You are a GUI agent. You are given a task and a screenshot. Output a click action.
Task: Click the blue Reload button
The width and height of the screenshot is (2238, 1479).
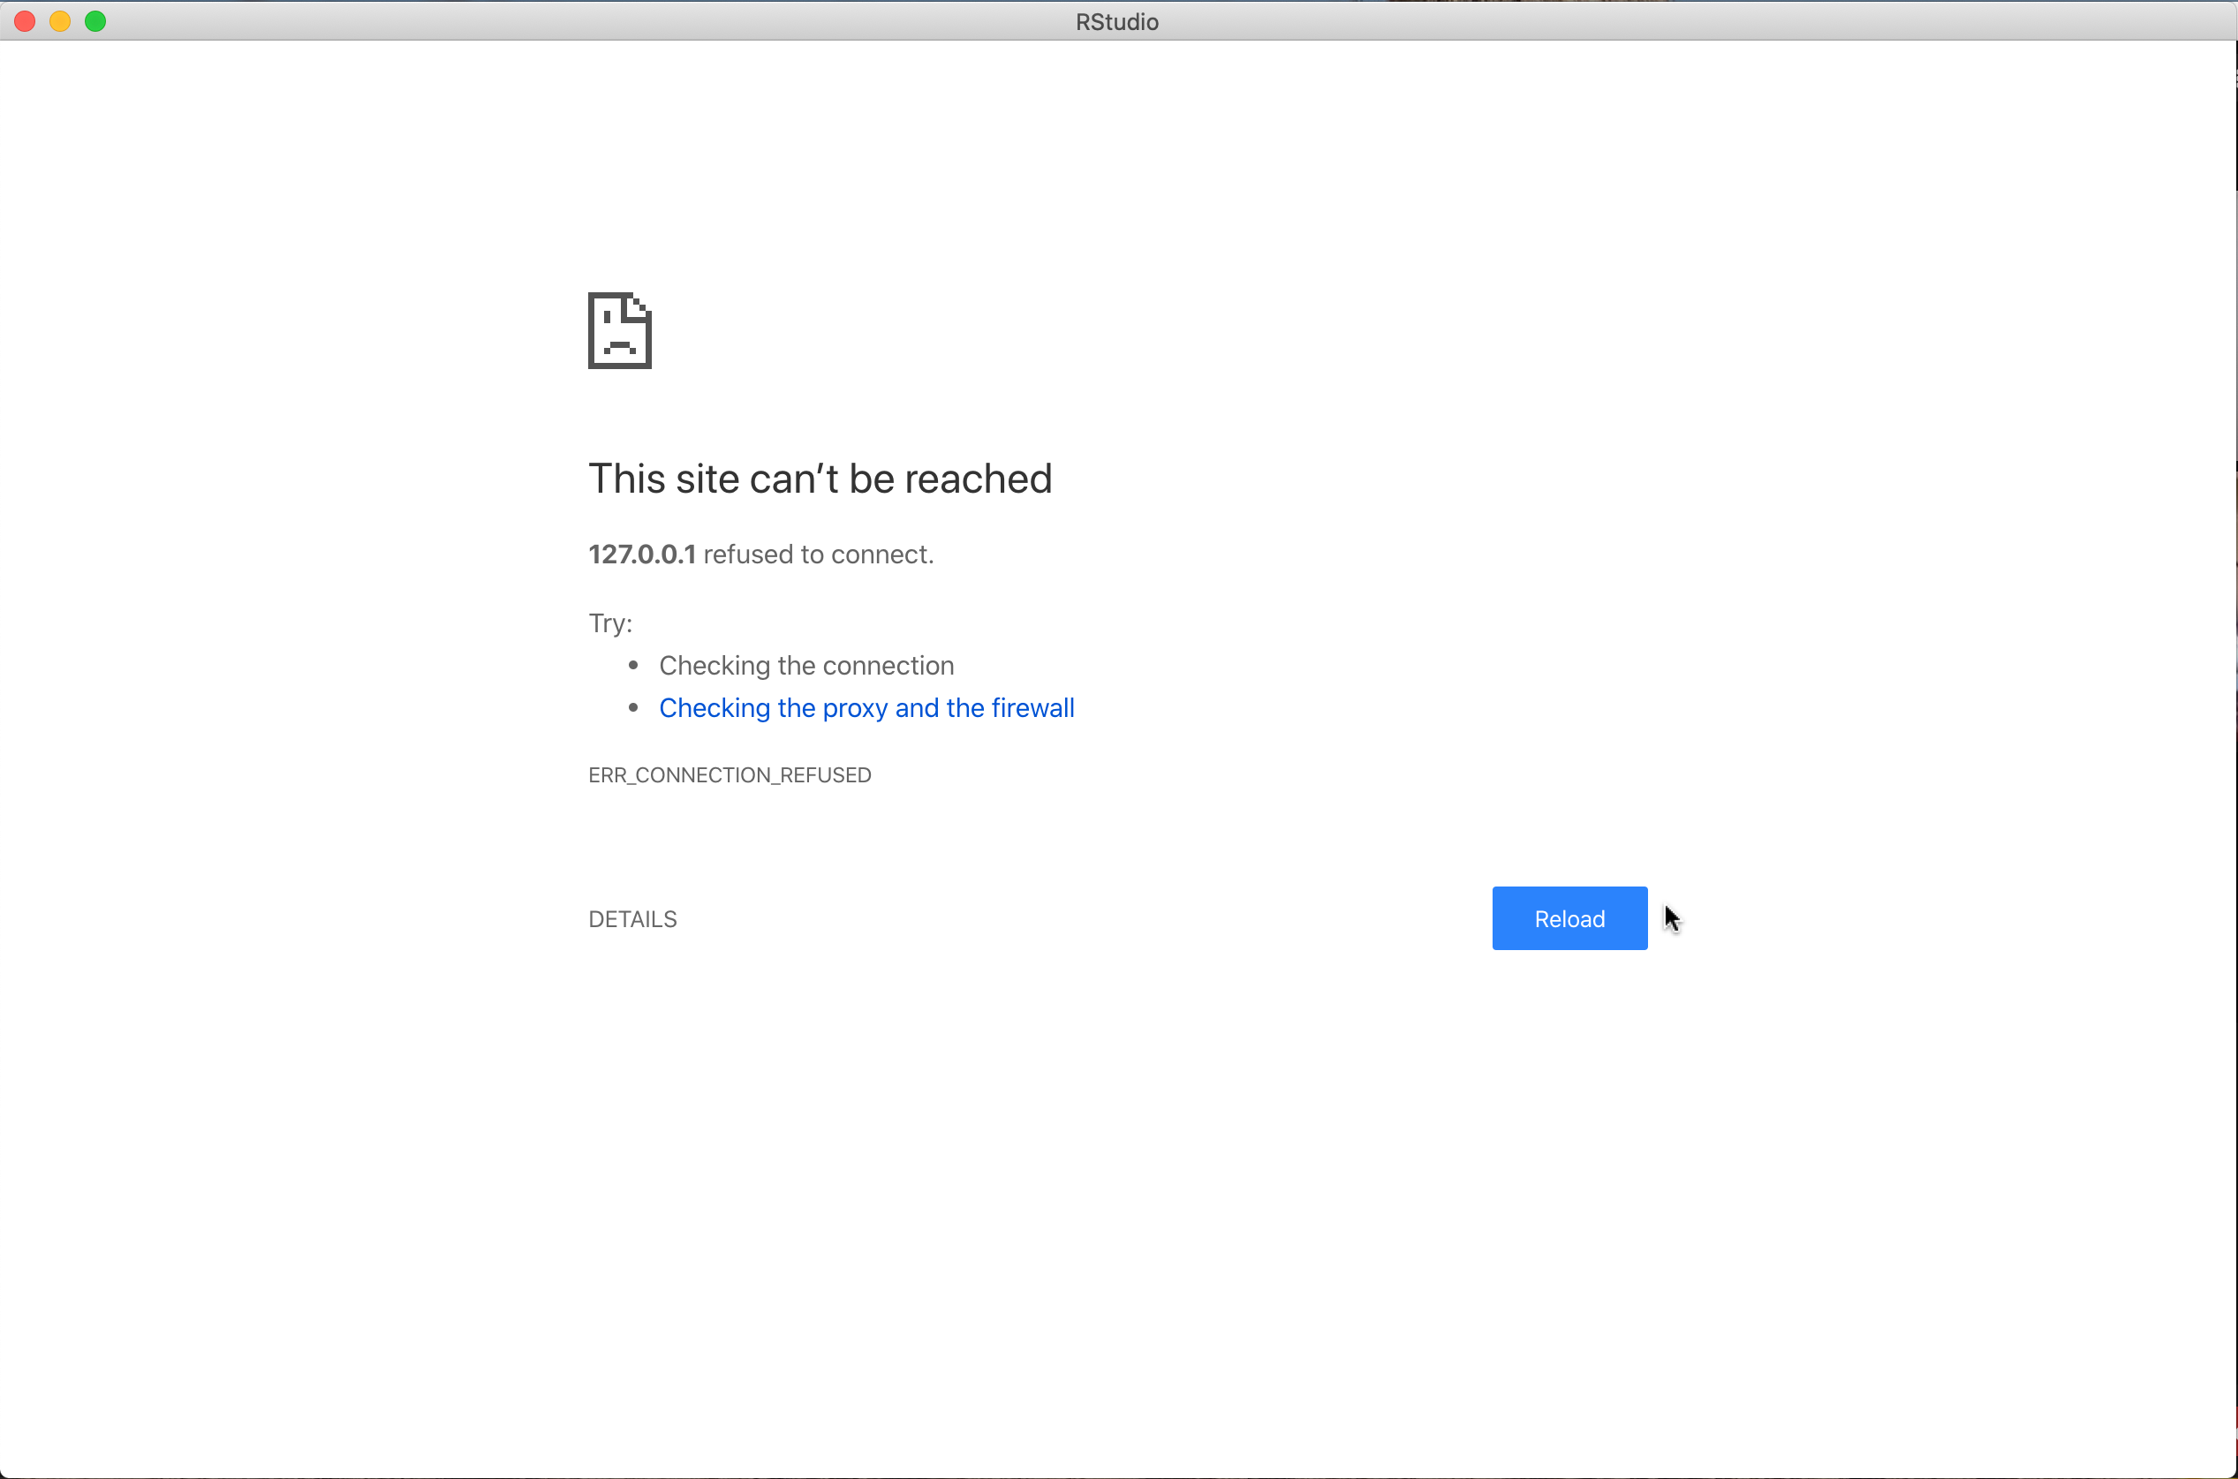pyautogui.click(x=1569, y=917)
